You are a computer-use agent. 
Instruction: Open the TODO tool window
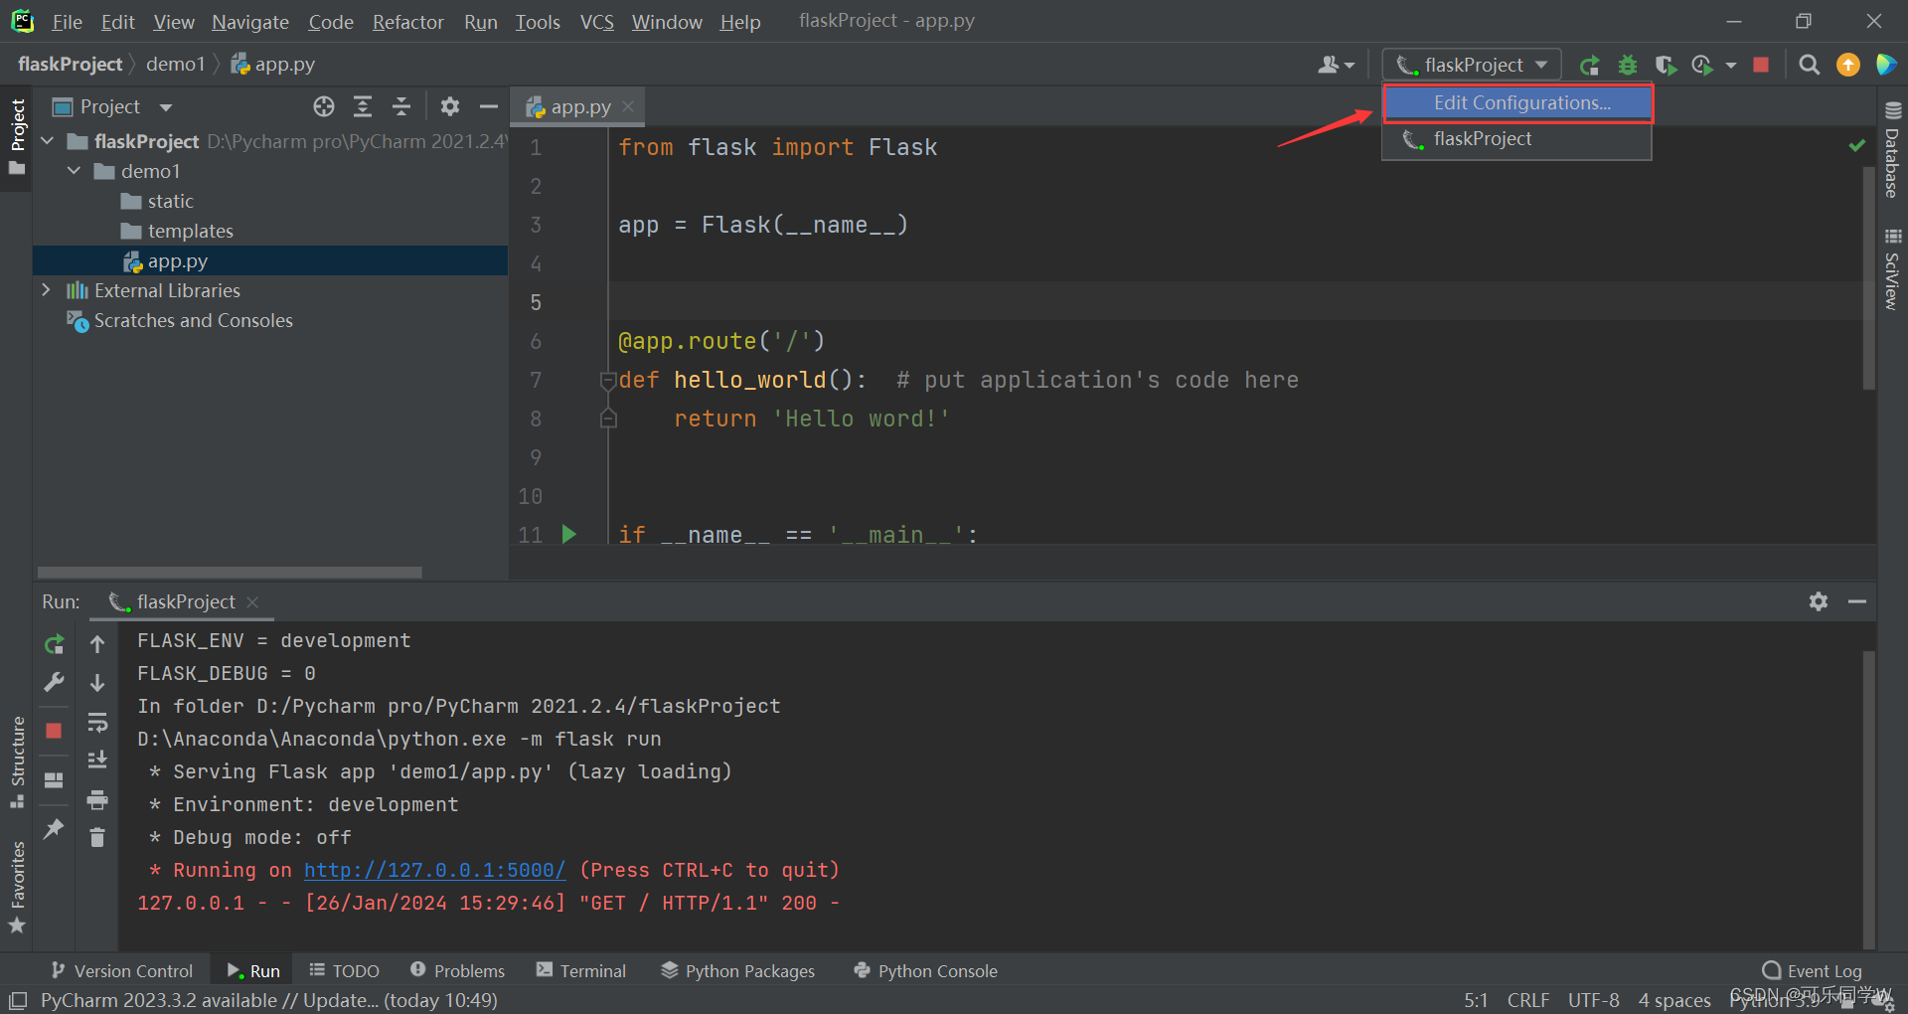click(x=344, y=970)
